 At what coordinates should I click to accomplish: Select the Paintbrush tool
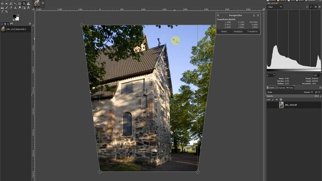[x=7, y=8]
